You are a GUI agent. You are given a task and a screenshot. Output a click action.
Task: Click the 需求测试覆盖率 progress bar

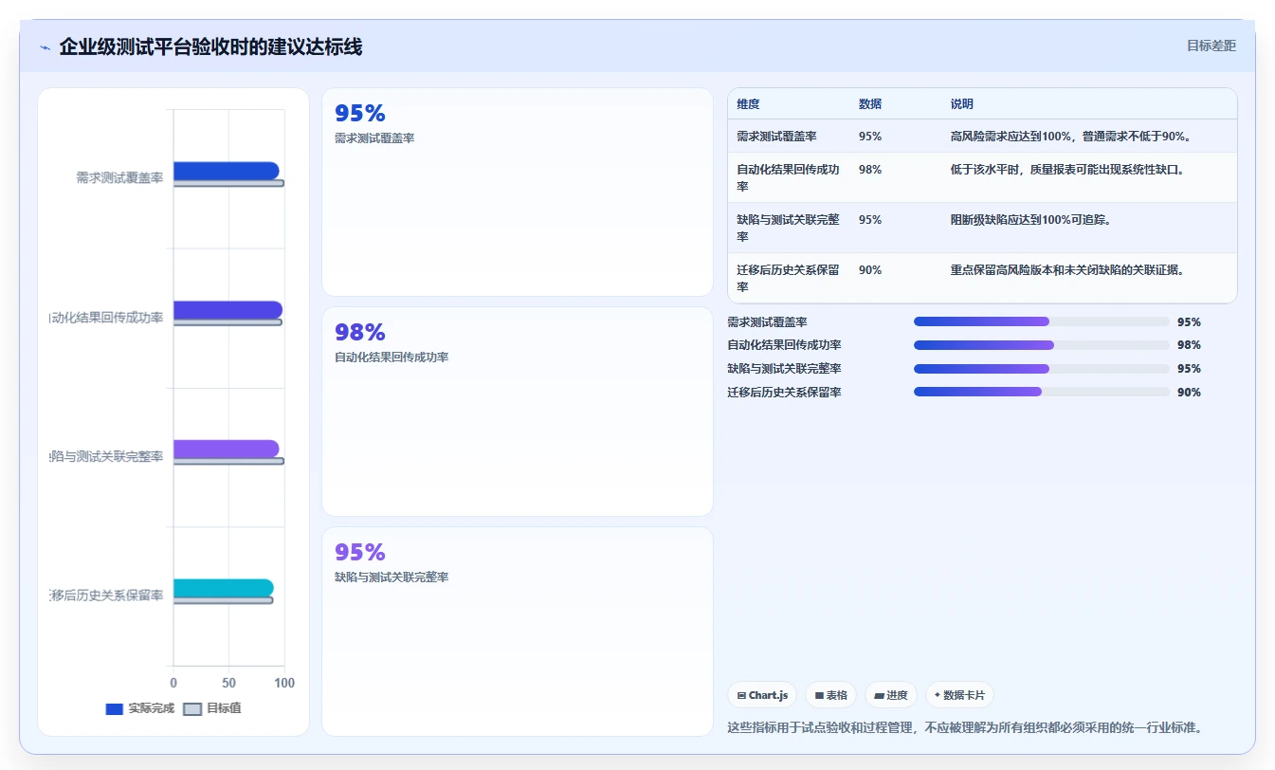(x=1041, y=321)
